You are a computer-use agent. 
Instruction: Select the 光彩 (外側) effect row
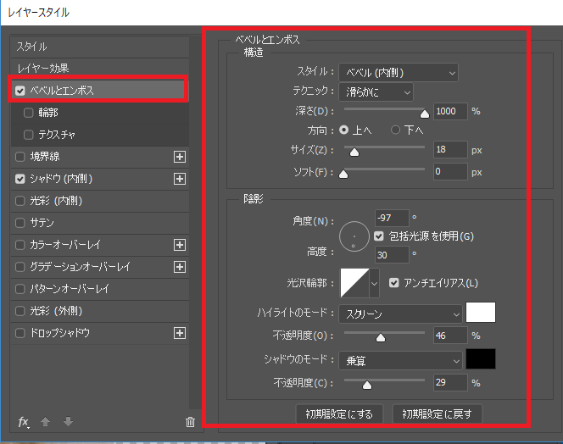coord(100,311)
